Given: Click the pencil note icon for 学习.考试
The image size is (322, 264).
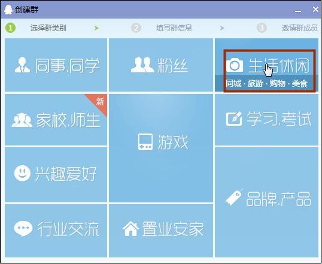Looking at the screenshot, I should (x=234, y=119).
